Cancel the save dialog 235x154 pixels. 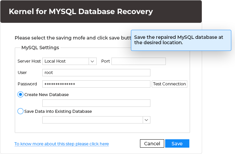pyautogui.click(x=152, y=144)
